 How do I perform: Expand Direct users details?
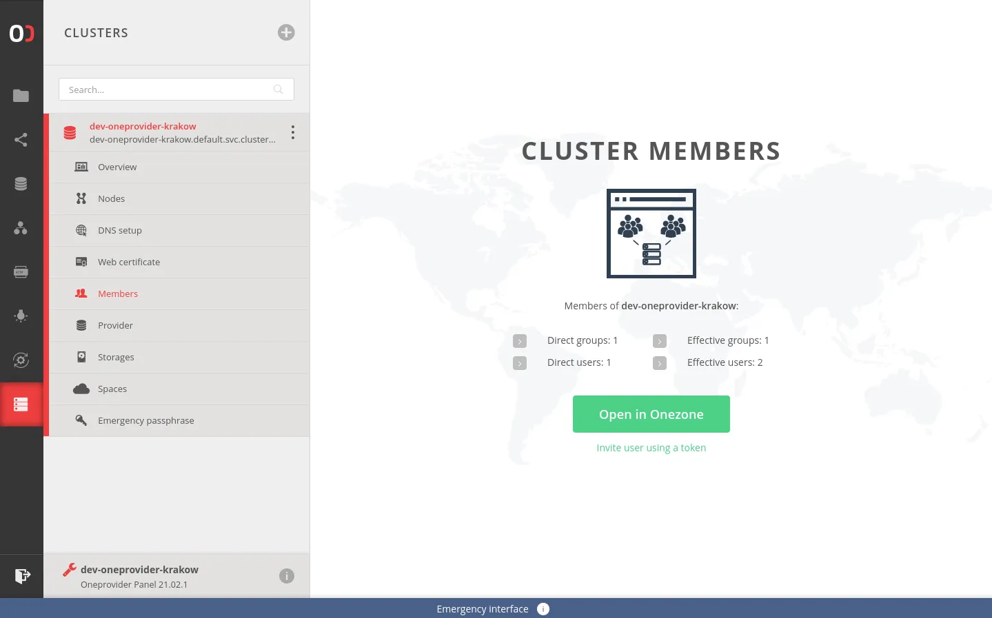tap(520, 362)
